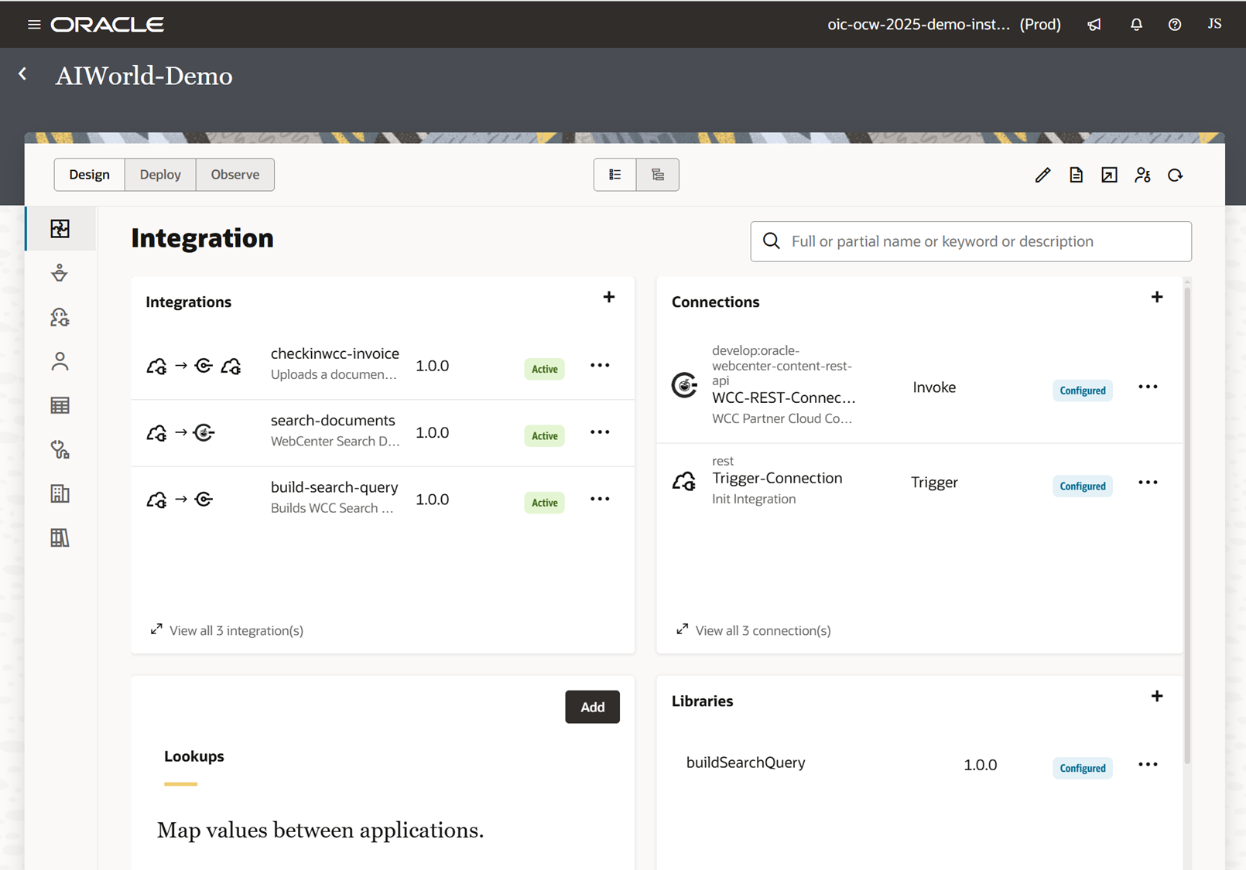
Task: Expand options for the buildSearchQuery library
Action: click(1148, 764)
